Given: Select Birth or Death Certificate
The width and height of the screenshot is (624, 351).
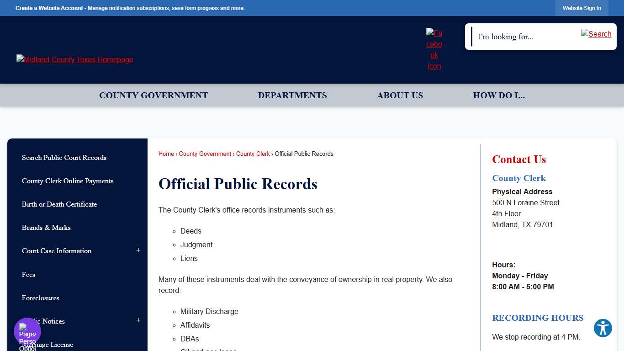Looking at the screenshot, I should pyautogui.click(x=59, y=204).
